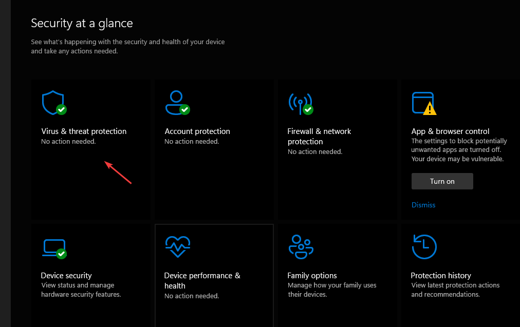The image size is (520, 327).
Task: Open Device security title
Action: (66, 276)
